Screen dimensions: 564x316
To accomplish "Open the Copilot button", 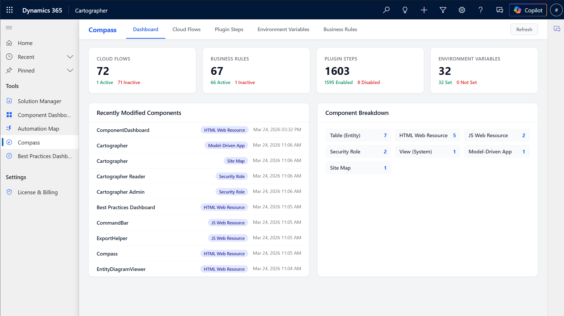I will pyautogui.click(x=528, y=10).
